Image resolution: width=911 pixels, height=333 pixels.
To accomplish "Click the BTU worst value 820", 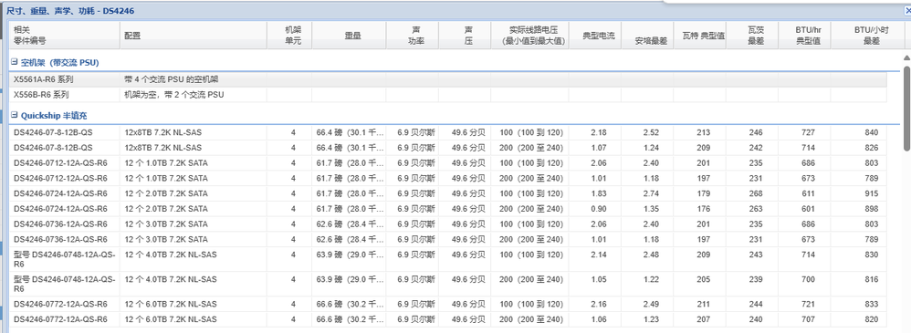I will 872,319.
